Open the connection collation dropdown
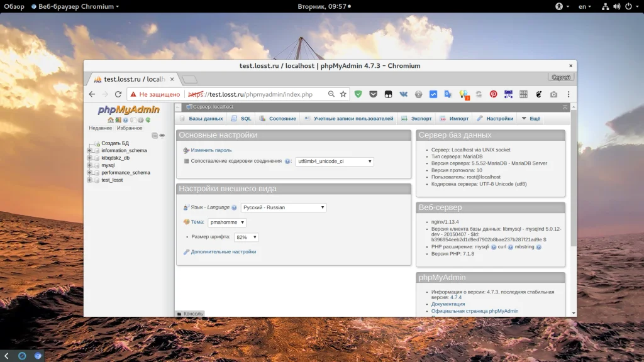Image resolution: width=644 pixels, height=362 pixels. [x=335, y=162]
